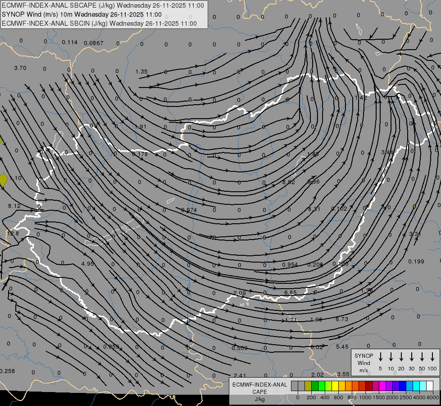
Task: Pick the dark red maroon legend swatch
Action: coord(369,386)
